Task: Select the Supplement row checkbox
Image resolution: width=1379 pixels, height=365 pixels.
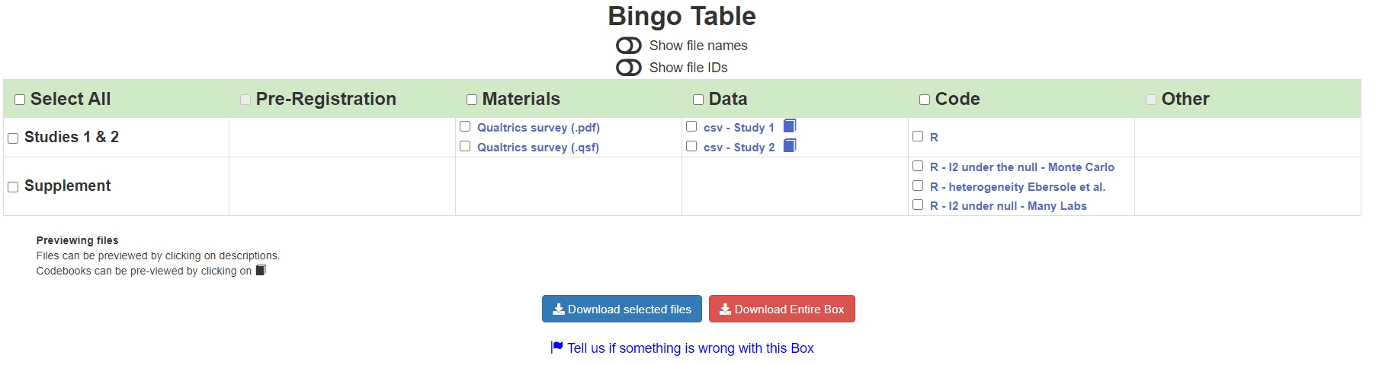Action: pos(13,187)
